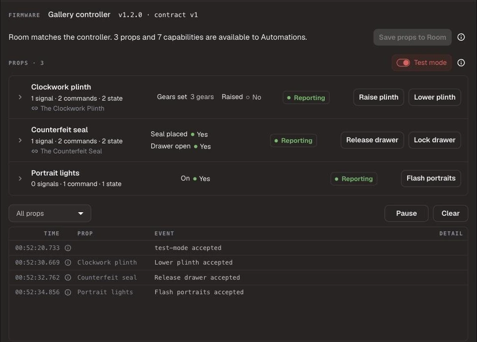Image resolution: width=477 pixels, height=342 pixels.
Task: Select the Flash portraits accepted log event
Action: [199, 292]
